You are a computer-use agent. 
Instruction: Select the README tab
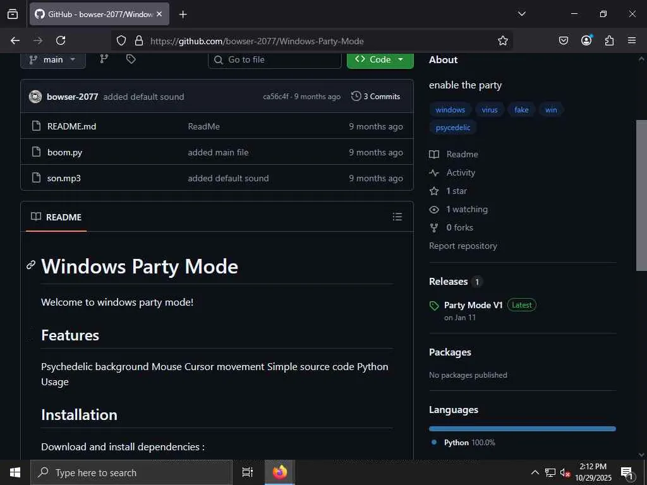click(56, 217)
